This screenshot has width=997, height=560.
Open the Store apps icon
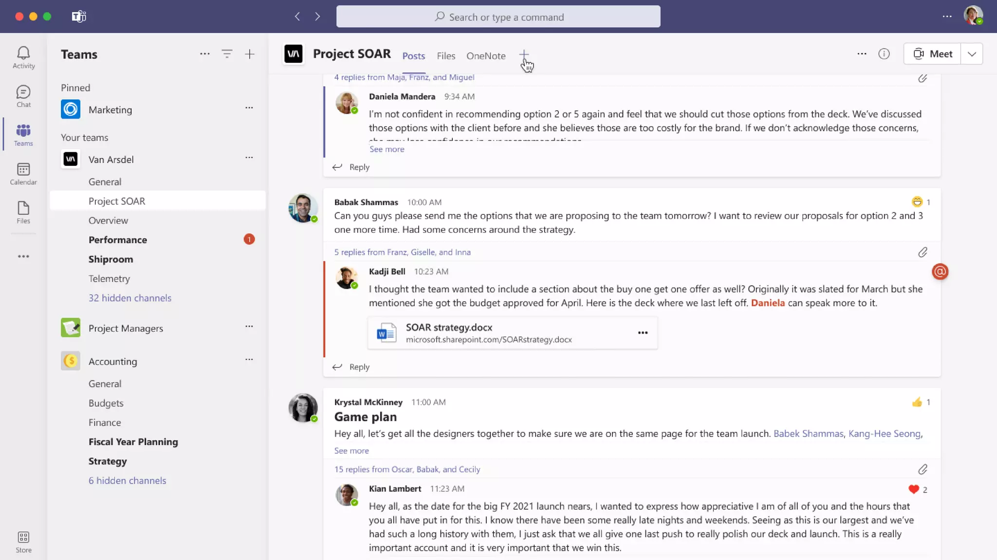23,542
